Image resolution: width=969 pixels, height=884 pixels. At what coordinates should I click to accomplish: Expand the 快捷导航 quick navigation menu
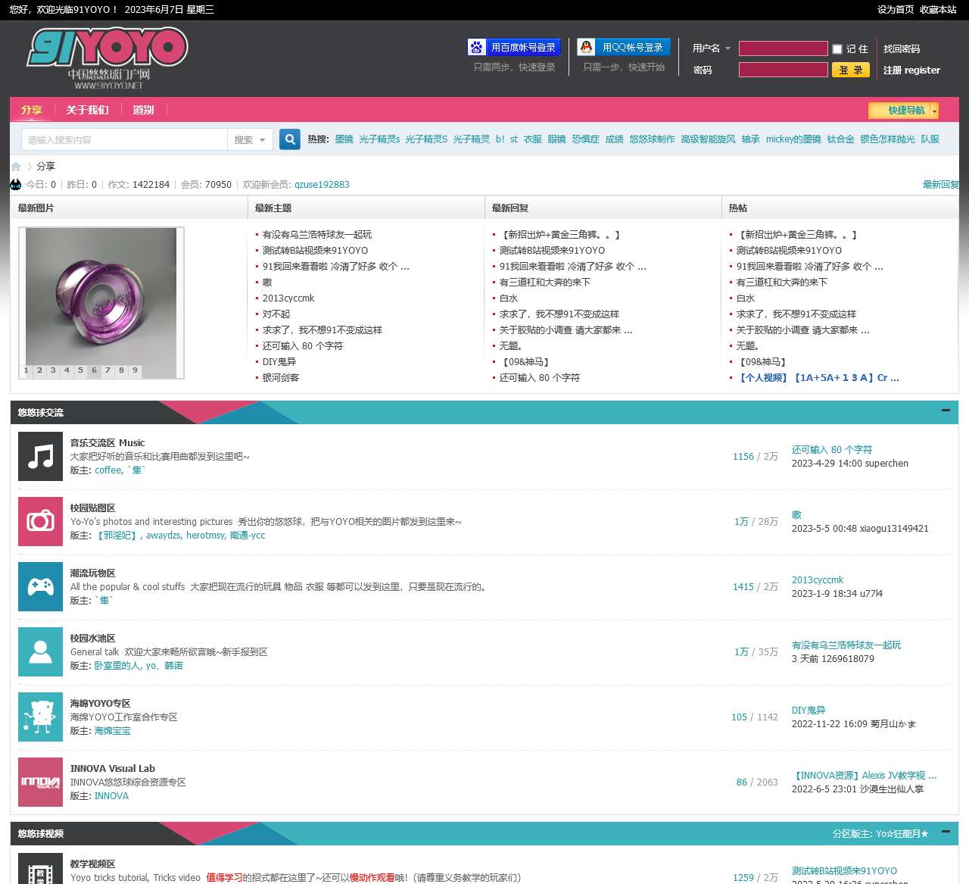pos(904,111)
